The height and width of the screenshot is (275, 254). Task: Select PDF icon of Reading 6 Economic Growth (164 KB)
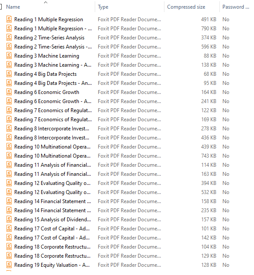coord(9,92)
